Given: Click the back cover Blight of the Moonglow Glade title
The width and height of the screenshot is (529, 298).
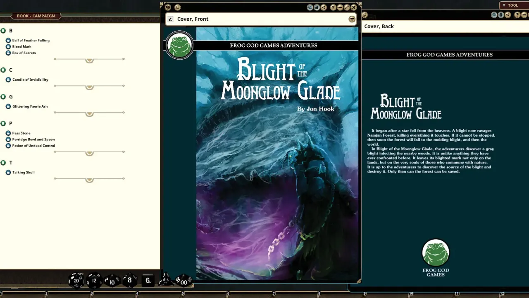Looking at the screenshot, I should tap(406, 107).
